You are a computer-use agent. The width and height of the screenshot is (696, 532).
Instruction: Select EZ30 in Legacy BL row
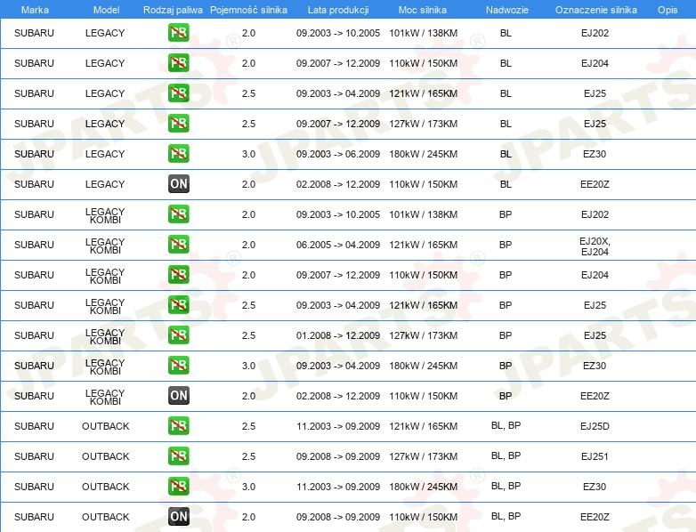(x=595, y=154)
